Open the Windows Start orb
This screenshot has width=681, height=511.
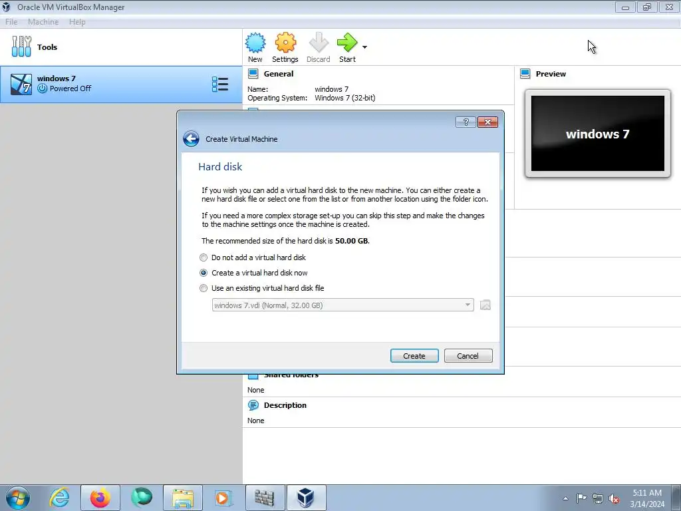18,498
